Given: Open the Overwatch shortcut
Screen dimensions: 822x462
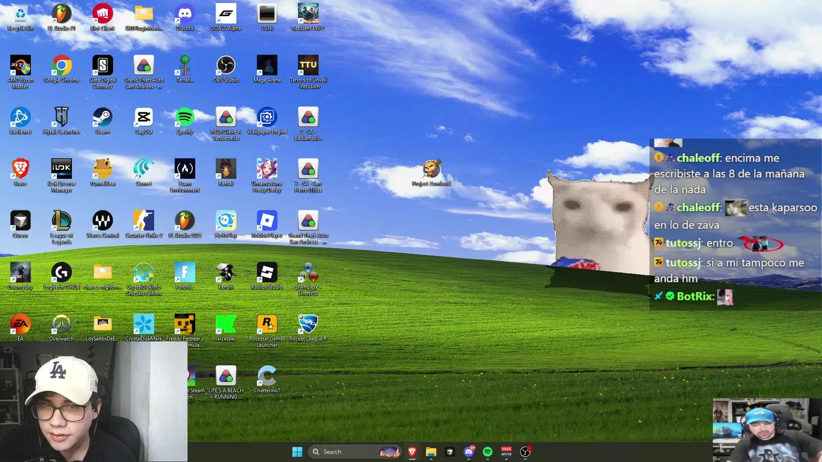Looking at the screenshot, I should (62, 328).
